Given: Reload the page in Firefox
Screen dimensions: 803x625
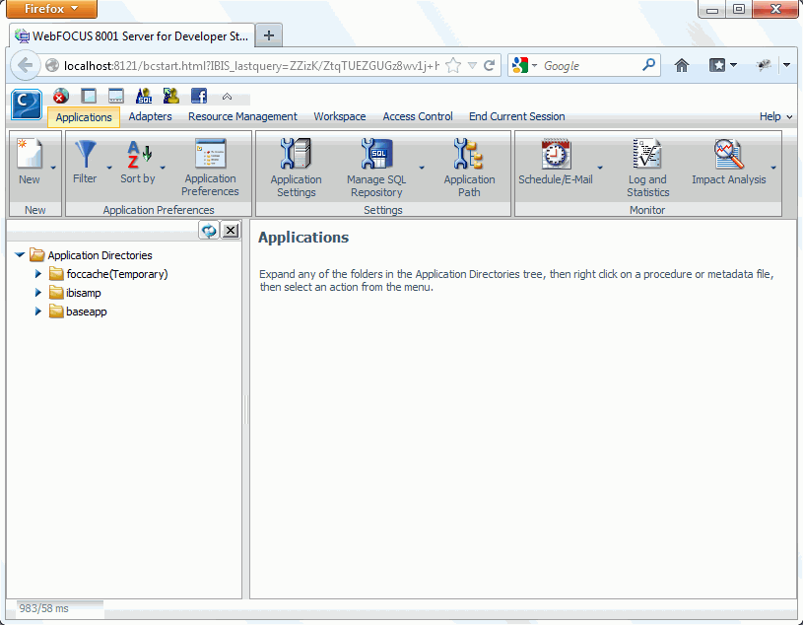Looking at the screenshot, I should (x=490, y=66).
